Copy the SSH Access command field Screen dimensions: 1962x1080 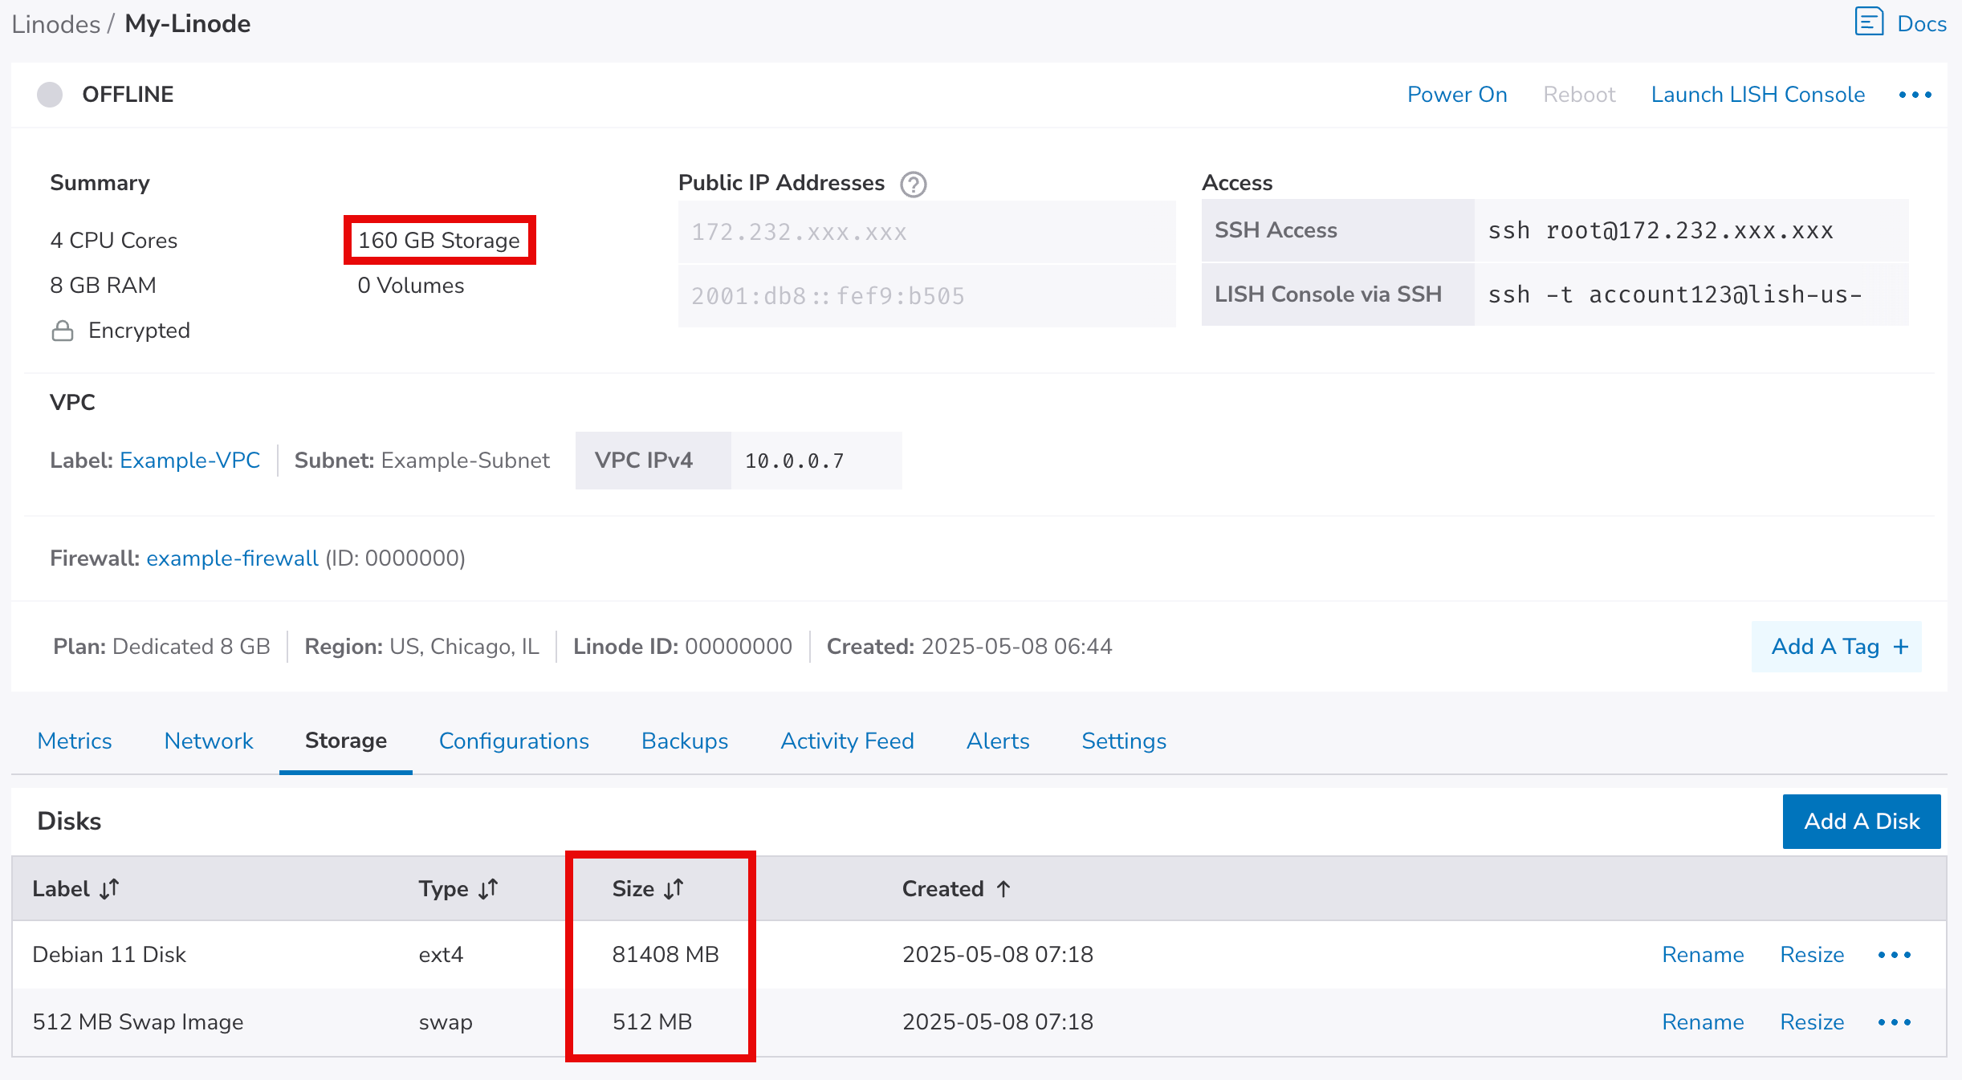tap(1660, 231)
